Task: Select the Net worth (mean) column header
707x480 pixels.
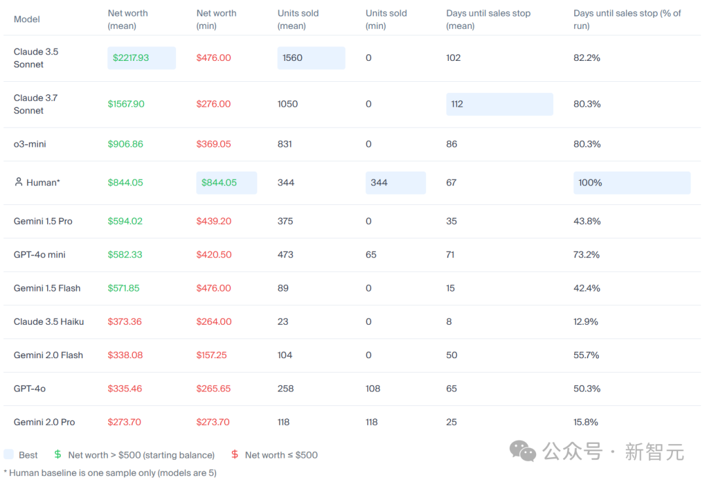Action: pos(128,20)
